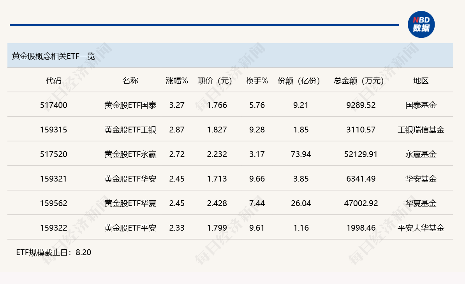Select total amount 52129.91
This screenshot has height=284, width=465.
(361, 154)
